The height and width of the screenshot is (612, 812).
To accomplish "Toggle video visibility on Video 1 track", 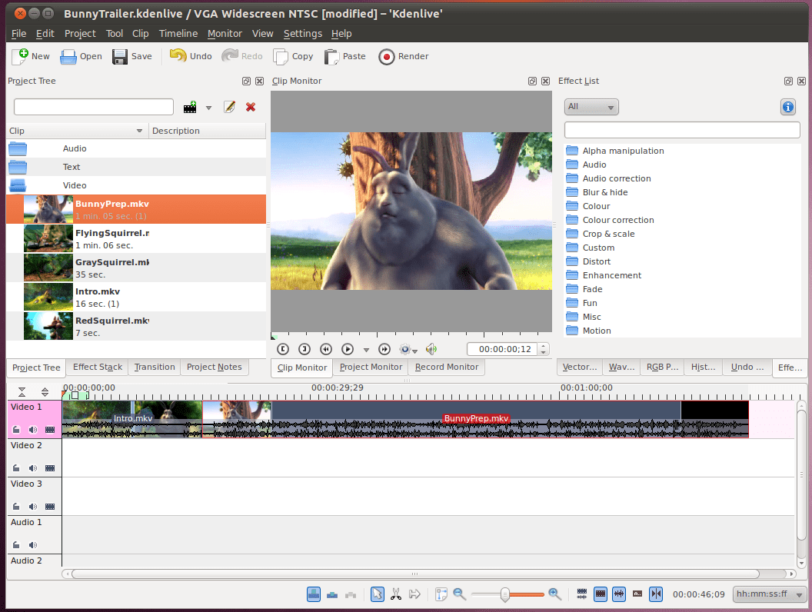I will point(50,430).
